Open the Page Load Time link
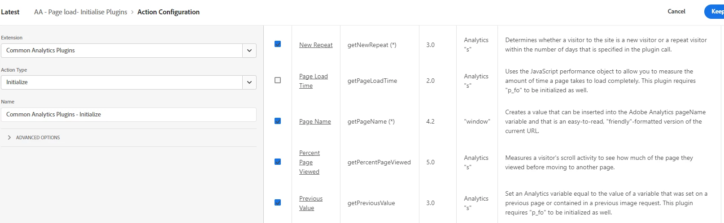Viewport: 724px width, 223px height. pos(313,81)
